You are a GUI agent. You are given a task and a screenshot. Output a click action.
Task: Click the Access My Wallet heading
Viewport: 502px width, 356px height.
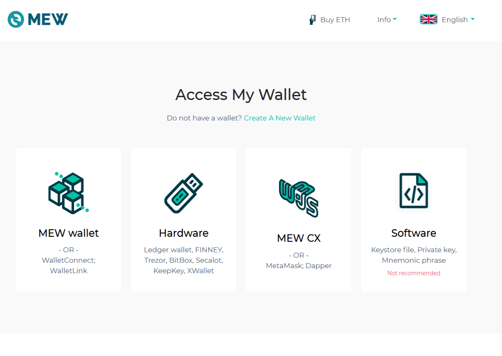(x=241, y=95)
